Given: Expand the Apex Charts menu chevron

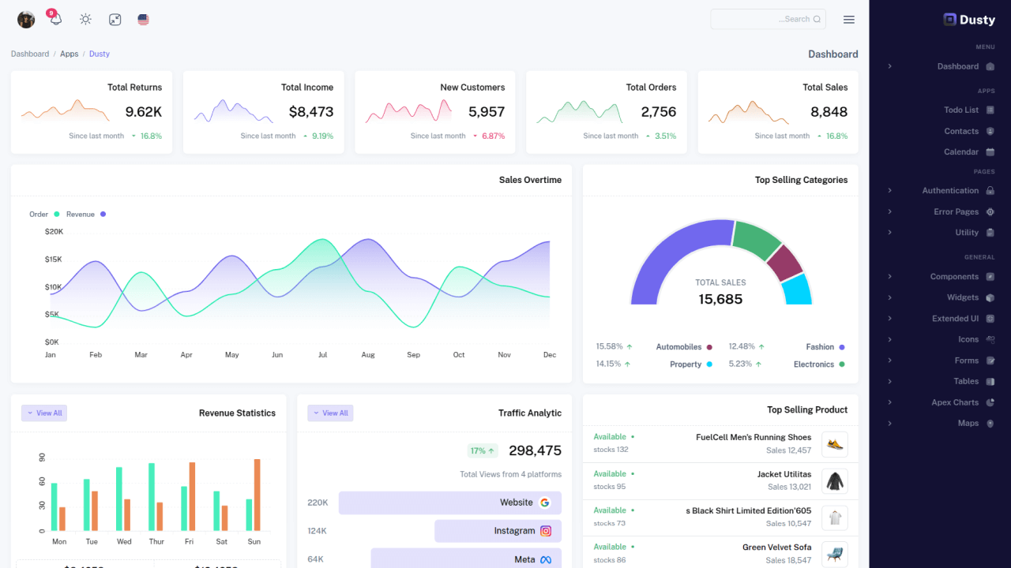Looking at the screenshot, I should [x=890, y=402].
